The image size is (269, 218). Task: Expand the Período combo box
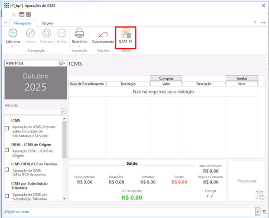click(64, 112)
